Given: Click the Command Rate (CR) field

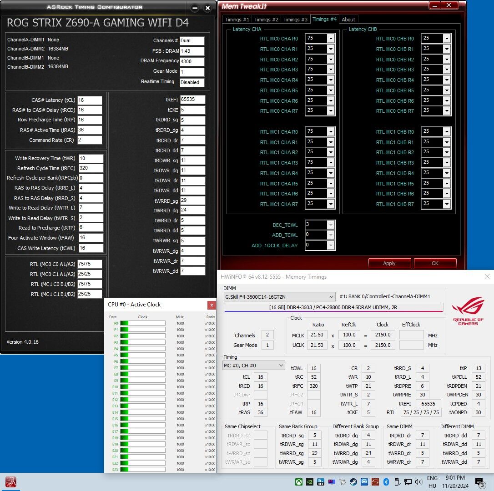Looking at the screenshot, I should [x=90, y=140].
